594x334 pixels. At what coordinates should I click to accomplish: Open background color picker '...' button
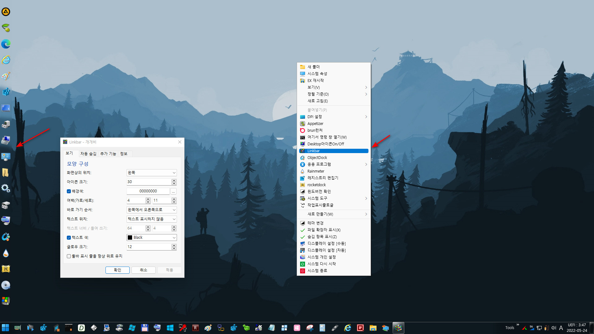pyautogui.click(x=173, y=191)
